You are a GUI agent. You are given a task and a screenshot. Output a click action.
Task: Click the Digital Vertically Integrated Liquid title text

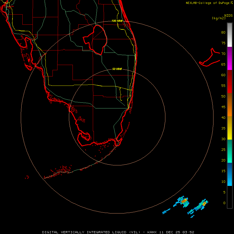91,232
